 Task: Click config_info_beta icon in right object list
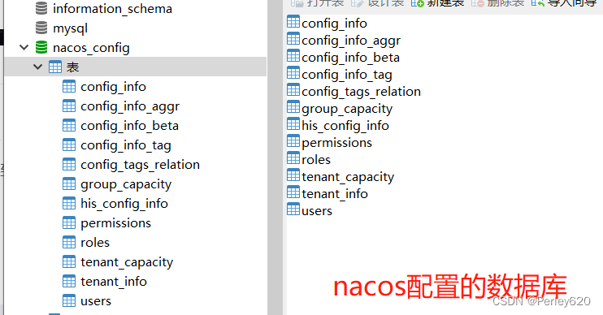tap(293, 56)
